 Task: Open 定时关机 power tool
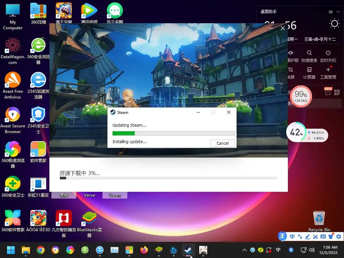click(328, 56)
